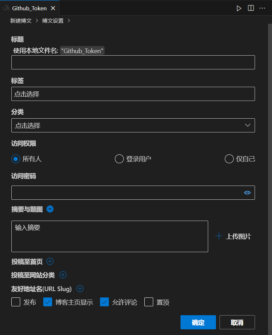The width and height of the screenshot is (272, 335).
Task: Expand the 投稿至首页 section
Action: click(50, 262)
